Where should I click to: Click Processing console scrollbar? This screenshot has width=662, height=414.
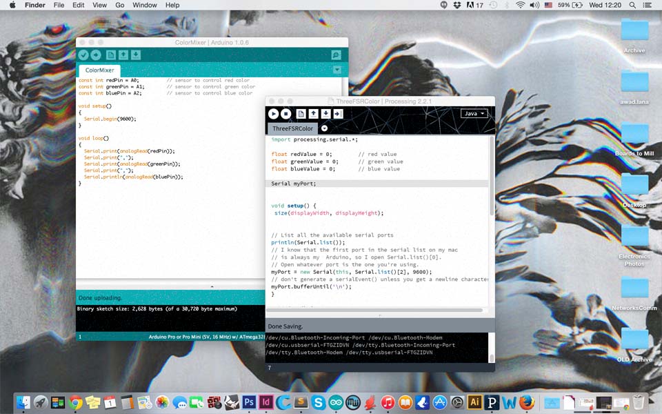[492, 358]
